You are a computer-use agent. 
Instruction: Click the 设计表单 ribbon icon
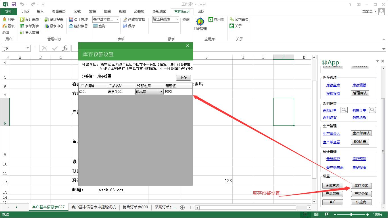(x=22, y=19)
